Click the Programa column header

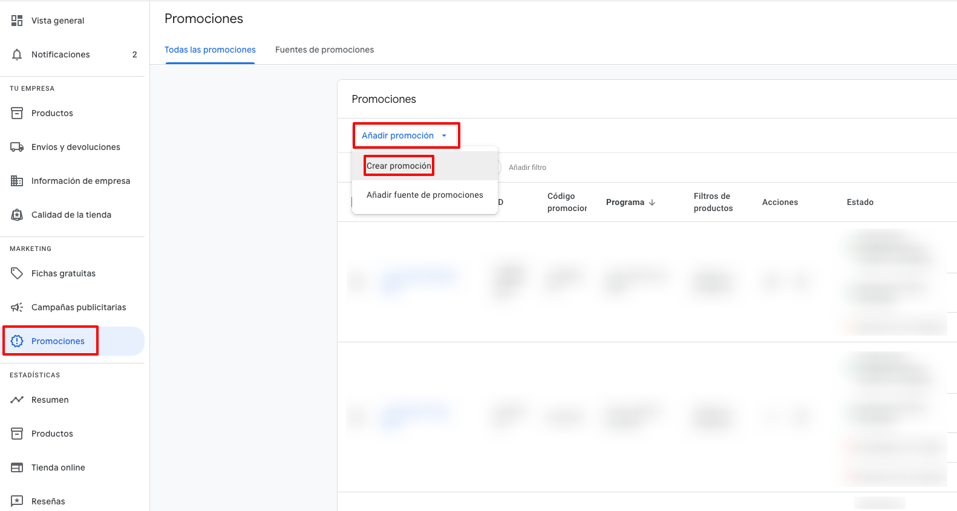(x=625, y=203)
